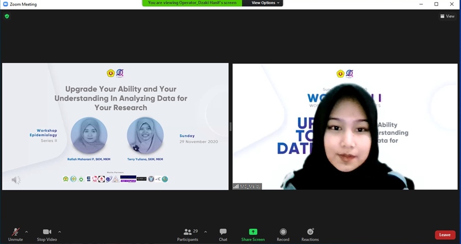Click the View layout button
Screen dimensions: 461x244
pos(447,16)
